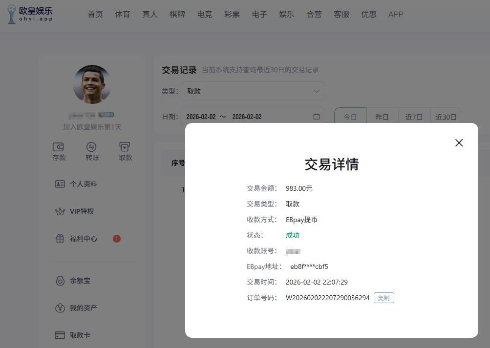Select the 今日 date filter

pos(350,117)
